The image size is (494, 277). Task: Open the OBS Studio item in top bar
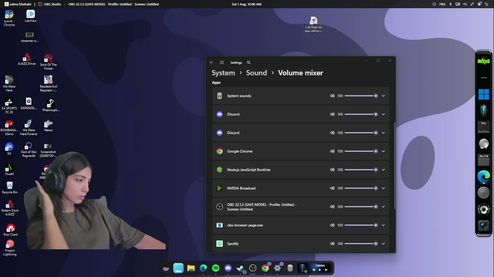pyautogui.click(x=50, y=4)
